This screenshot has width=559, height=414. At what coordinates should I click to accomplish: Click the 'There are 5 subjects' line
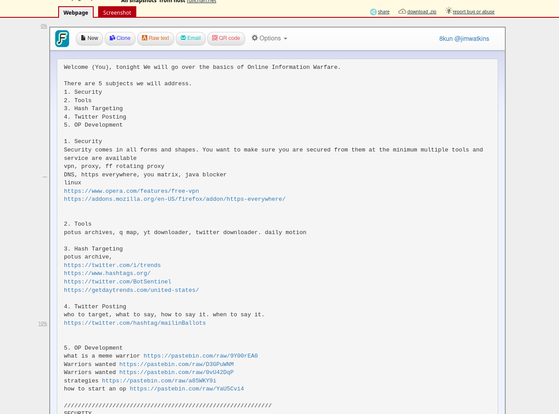tap(128, 84)
